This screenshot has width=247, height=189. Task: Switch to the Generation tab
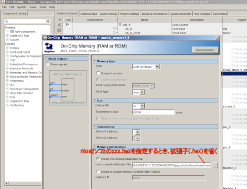pyautogui.click(x=220, y=14)
